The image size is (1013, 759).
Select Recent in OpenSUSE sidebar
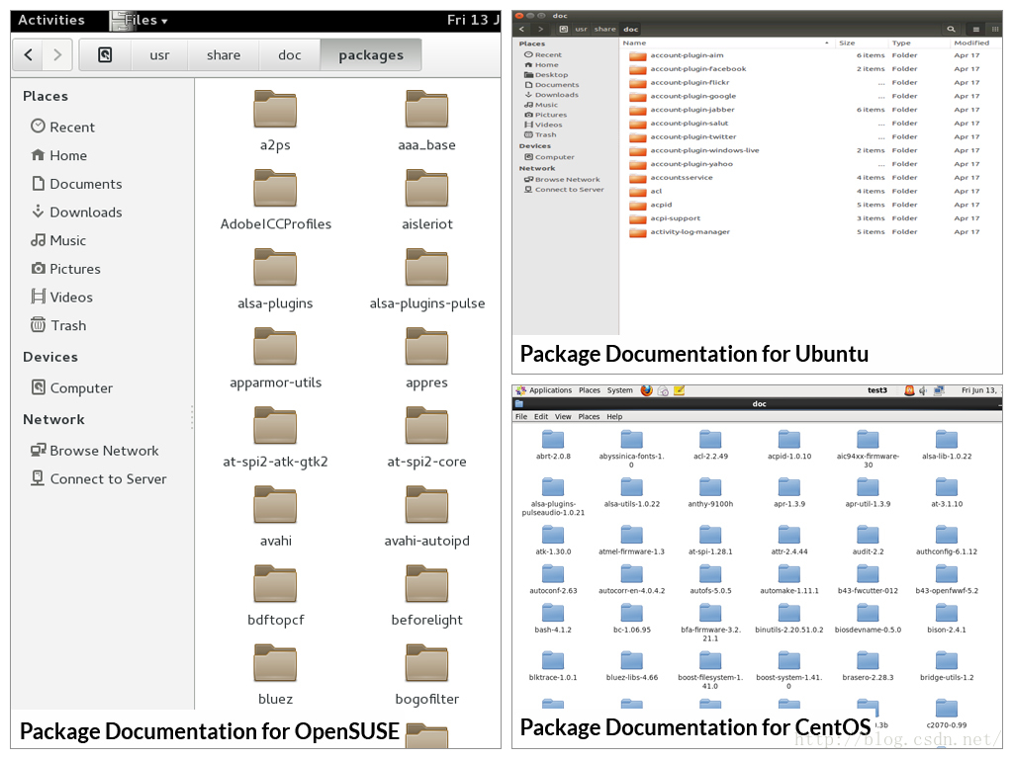point(62,127)
